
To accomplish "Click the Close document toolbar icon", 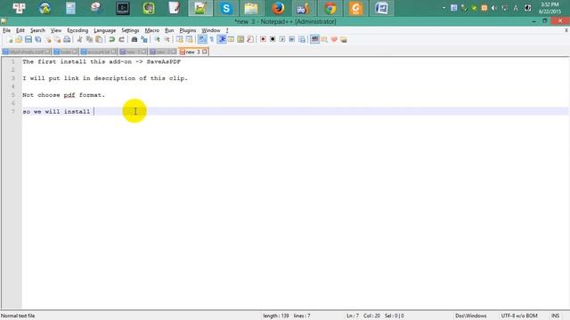I will [x=48, y=39].
